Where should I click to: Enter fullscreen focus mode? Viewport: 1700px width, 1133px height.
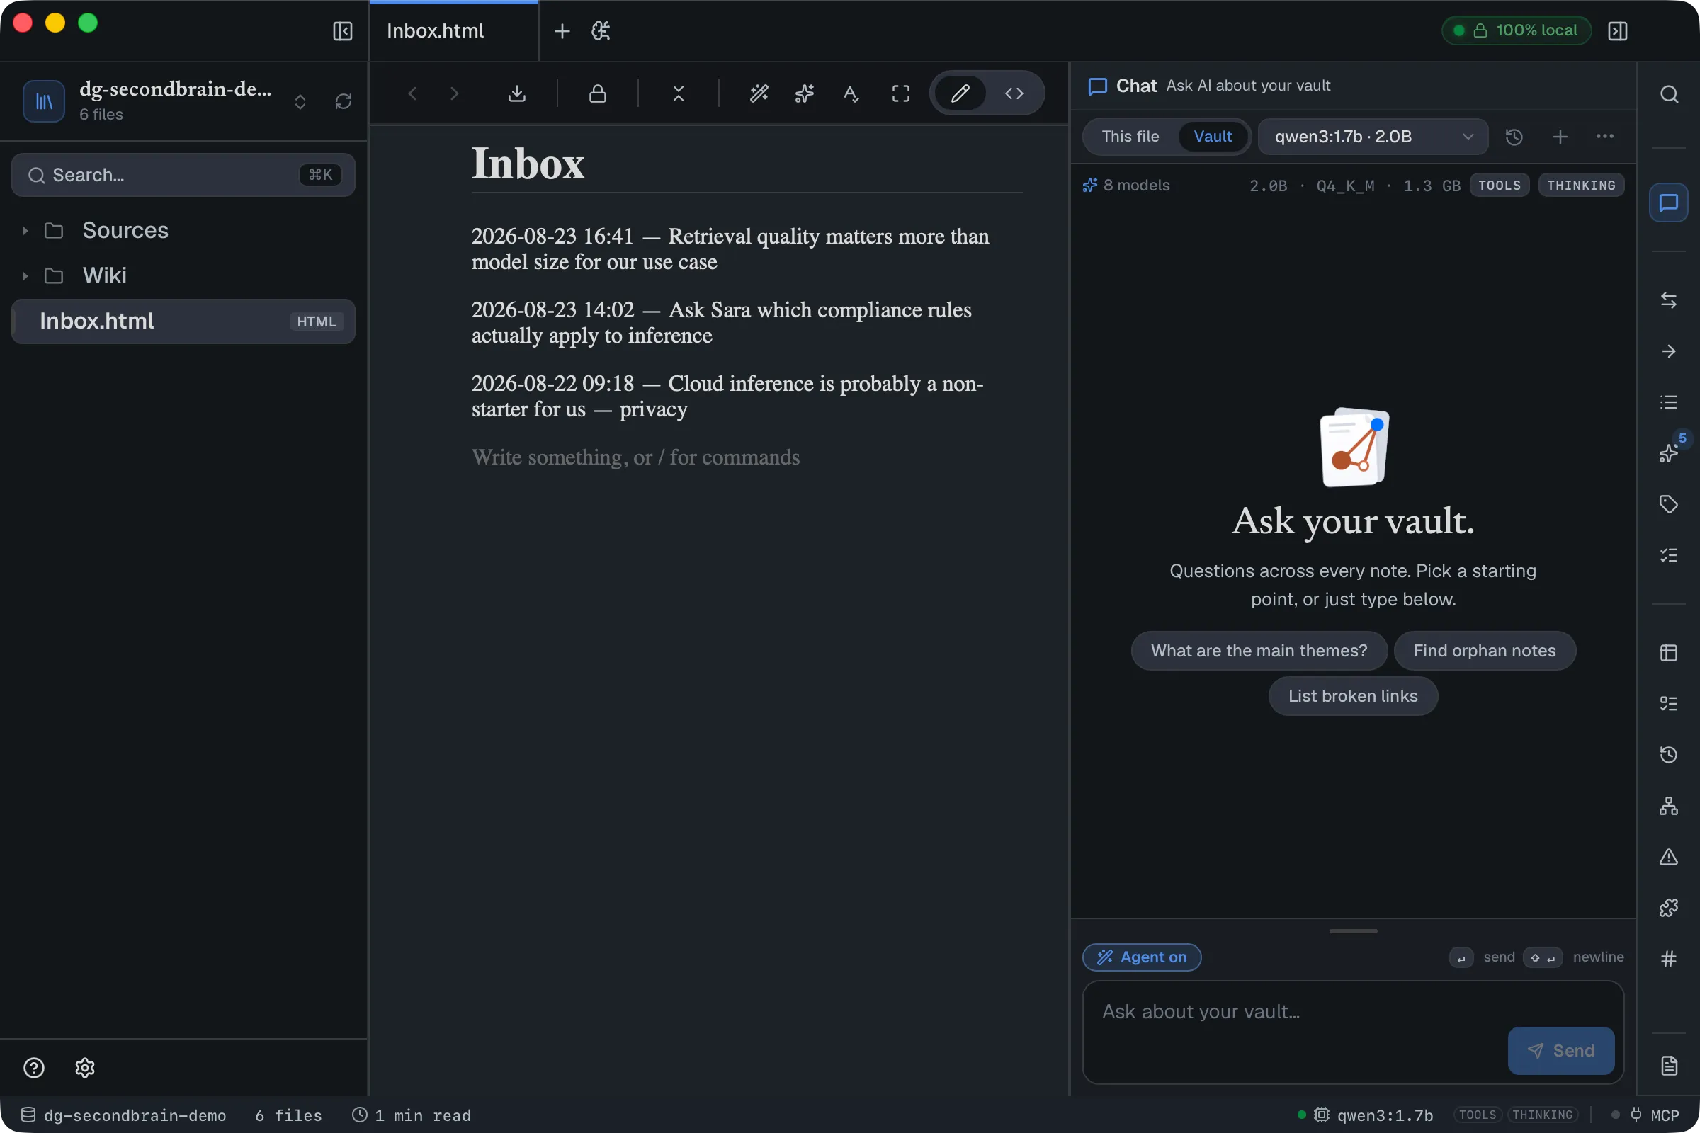coord(900,93)
